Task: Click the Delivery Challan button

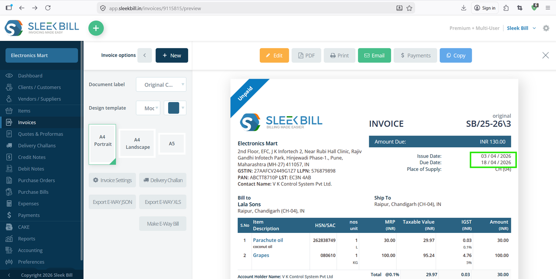Action: click(163, 180)
